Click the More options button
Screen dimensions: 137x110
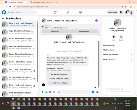pos(84,31)
